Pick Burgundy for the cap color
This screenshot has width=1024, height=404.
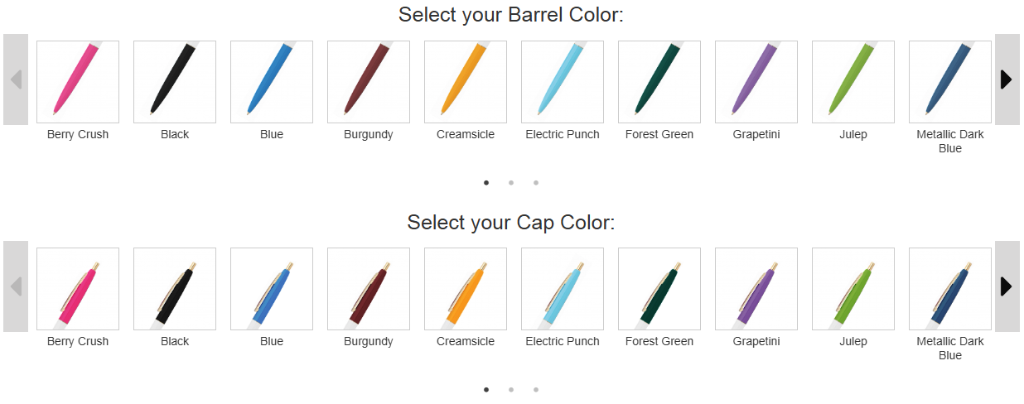pyautogui.click(x=369, y=289)
